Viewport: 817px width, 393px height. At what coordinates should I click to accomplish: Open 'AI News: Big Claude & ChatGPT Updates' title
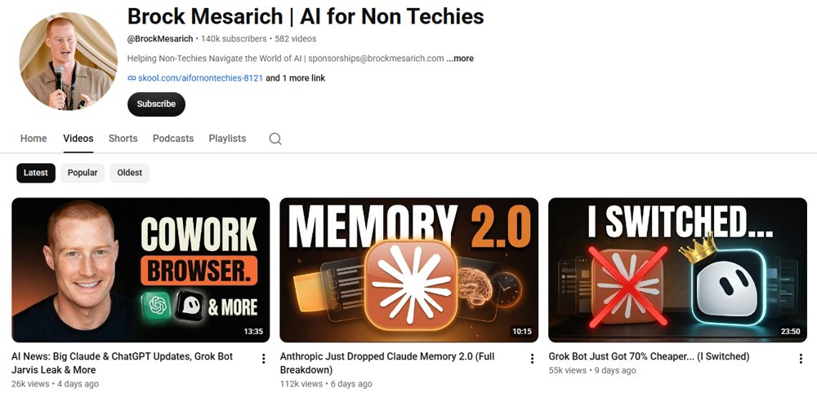coord(122,364)
